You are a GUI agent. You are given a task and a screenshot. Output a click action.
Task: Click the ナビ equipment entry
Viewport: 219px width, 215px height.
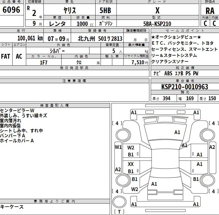pyautogui.click(x=157, y=73)
